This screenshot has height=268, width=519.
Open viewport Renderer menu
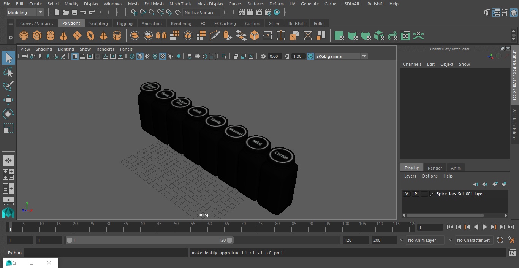click(105, 49)
